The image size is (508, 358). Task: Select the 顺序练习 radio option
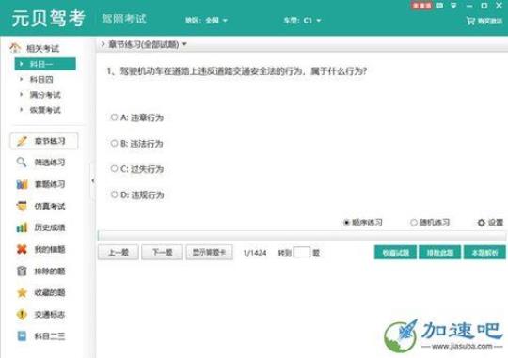pyautogui.click(x=363, y=223)
